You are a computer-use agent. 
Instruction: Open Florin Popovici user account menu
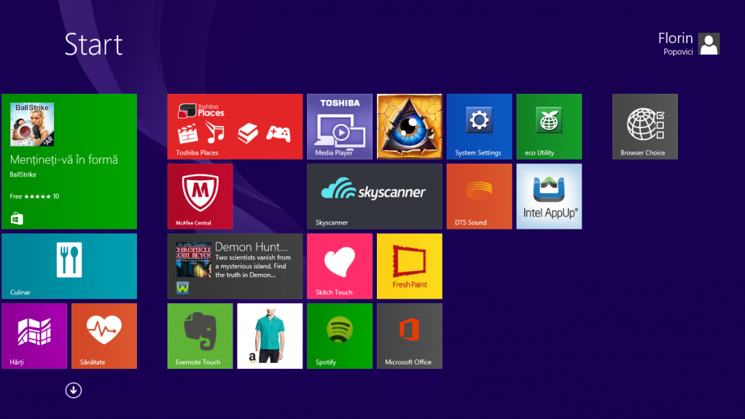[688, 44]
